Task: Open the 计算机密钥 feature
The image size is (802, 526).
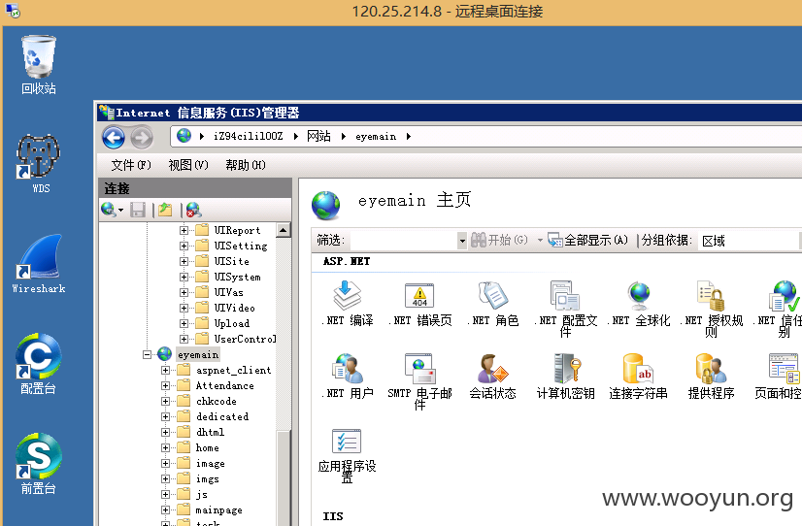Action: coord(565,377)
